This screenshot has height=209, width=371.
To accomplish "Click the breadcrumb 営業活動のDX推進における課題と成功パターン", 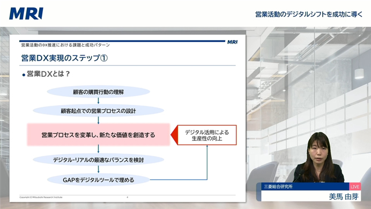I will point(65,45).
